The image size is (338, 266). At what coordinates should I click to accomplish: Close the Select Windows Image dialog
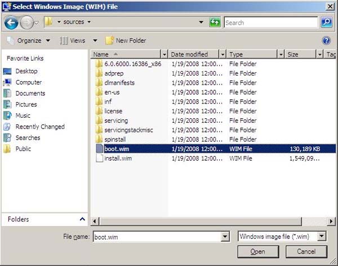[x=330, y=7]
